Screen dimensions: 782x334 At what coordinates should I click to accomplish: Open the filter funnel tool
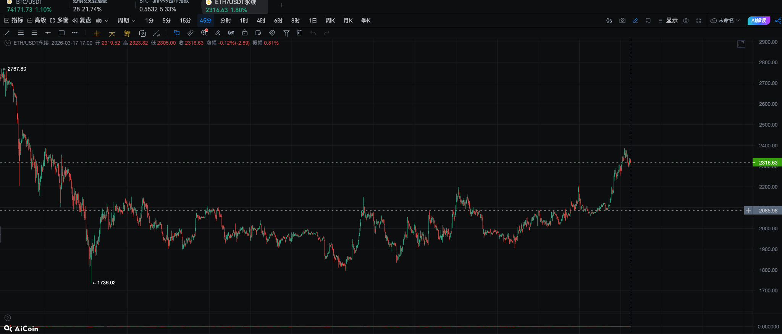286,33
